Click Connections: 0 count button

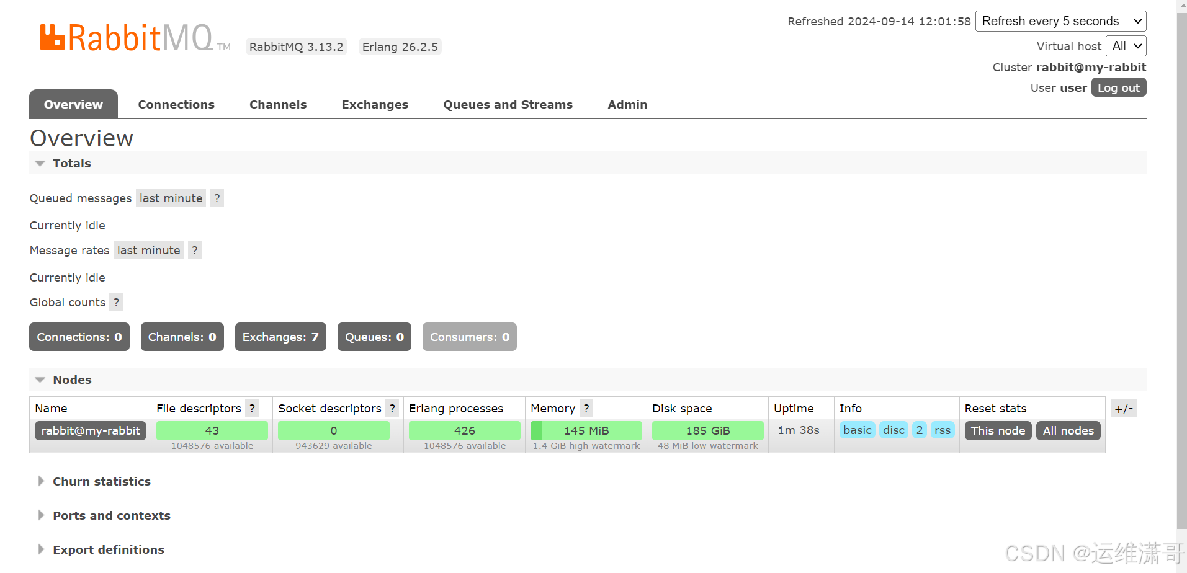point(79,337)
